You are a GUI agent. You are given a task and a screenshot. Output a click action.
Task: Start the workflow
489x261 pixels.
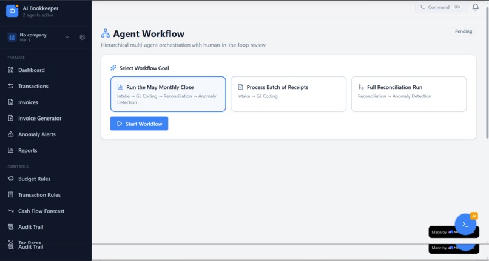139,124
